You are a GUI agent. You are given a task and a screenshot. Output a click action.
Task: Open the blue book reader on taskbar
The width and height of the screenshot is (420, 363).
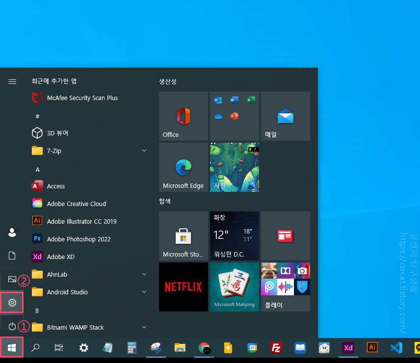coord(300,348)
